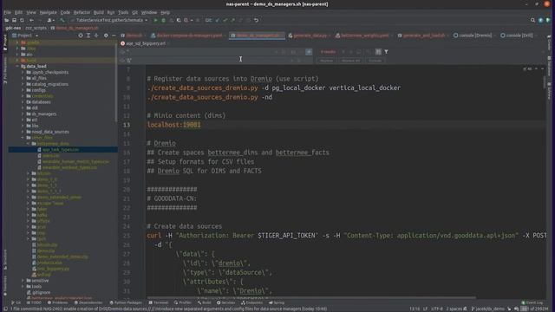Click the GOODDATA-CN comment line
The image size is (555, 312).
tap(172, 198)
